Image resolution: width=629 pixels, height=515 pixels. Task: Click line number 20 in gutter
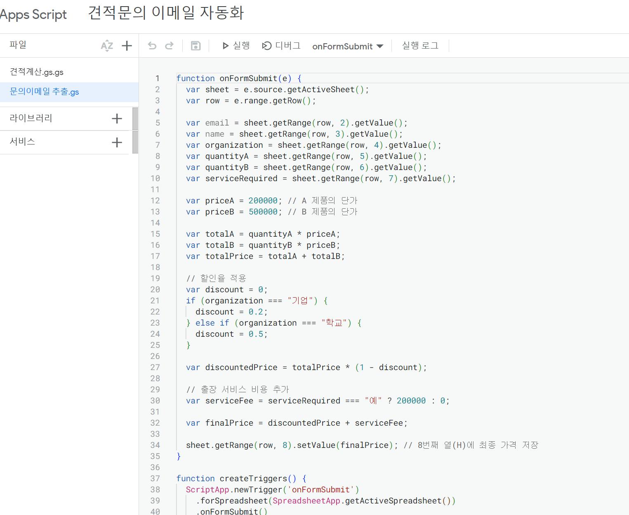pyautogui.click(x=155, y=289)
